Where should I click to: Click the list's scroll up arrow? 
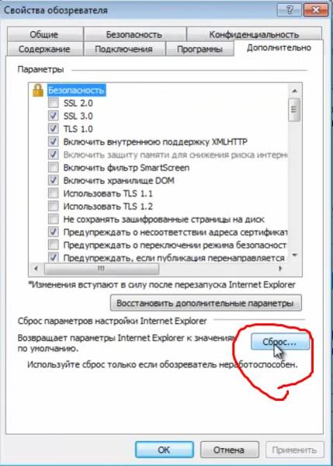(x=294, y=91)
